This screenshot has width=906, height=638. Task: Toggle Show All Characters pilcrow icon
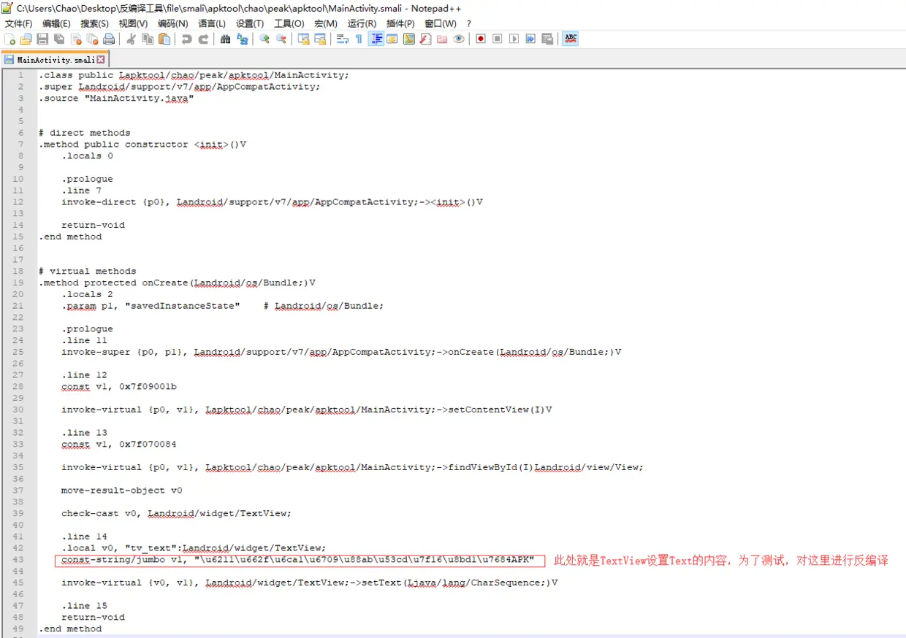click(359, 39)
